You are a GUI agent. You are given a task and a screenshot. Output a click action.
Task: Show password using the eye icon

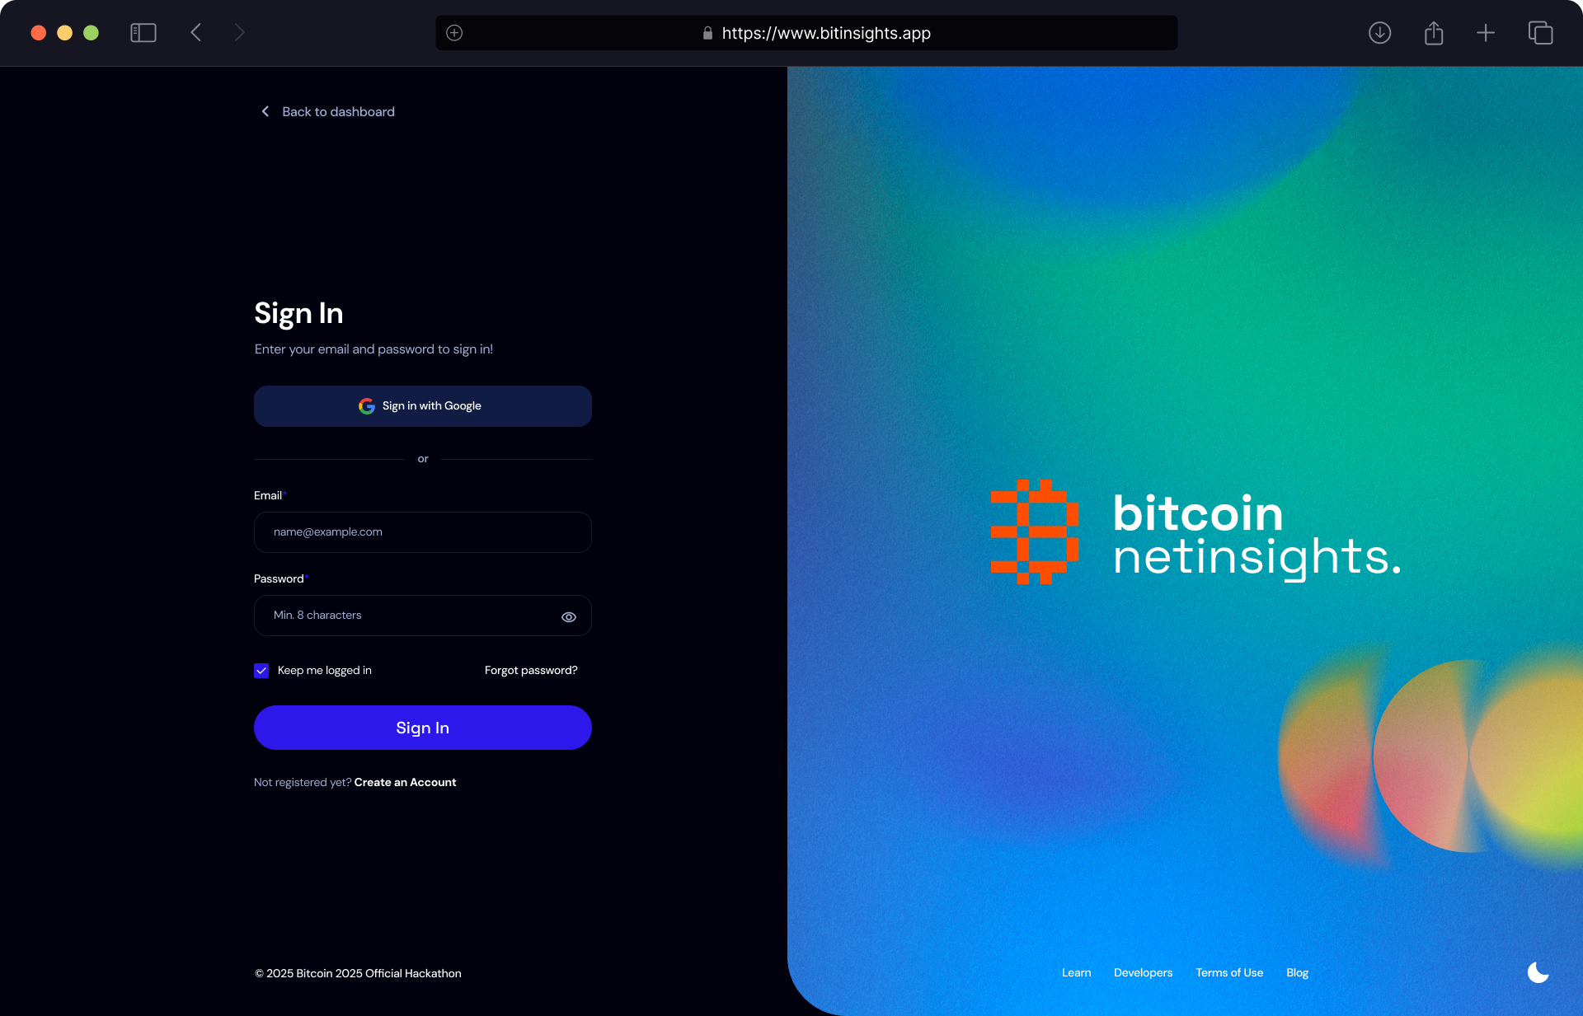569,616
